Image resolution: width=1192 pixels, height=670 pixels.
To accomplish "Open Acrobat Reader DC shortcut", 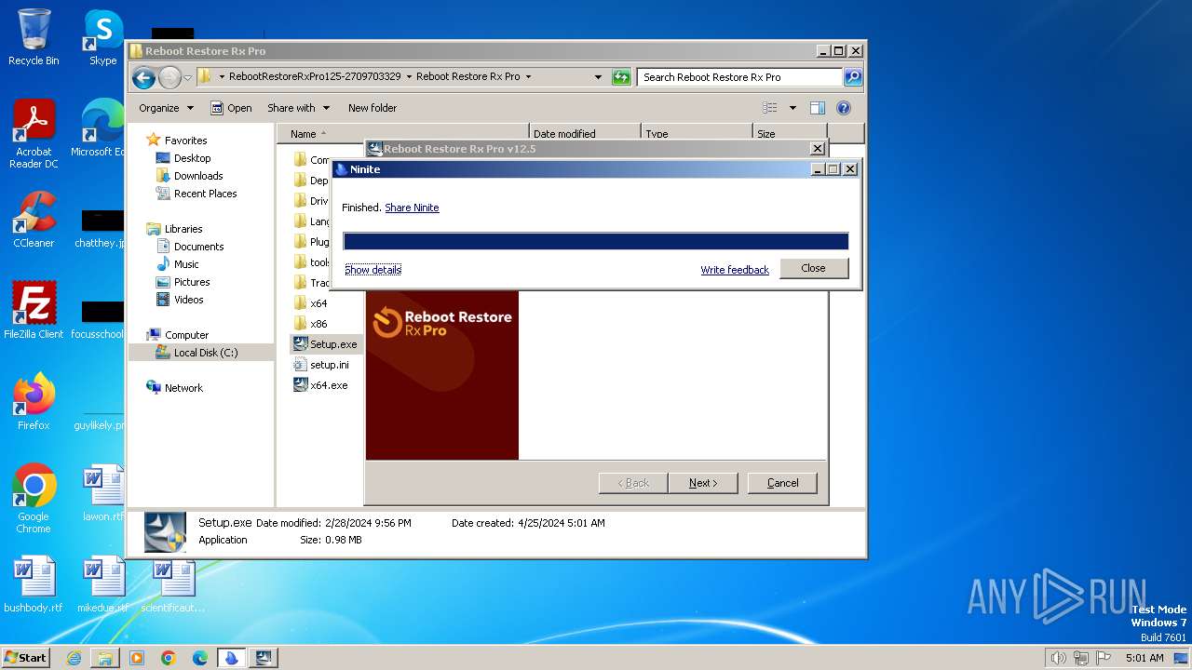I will [34, 134].
